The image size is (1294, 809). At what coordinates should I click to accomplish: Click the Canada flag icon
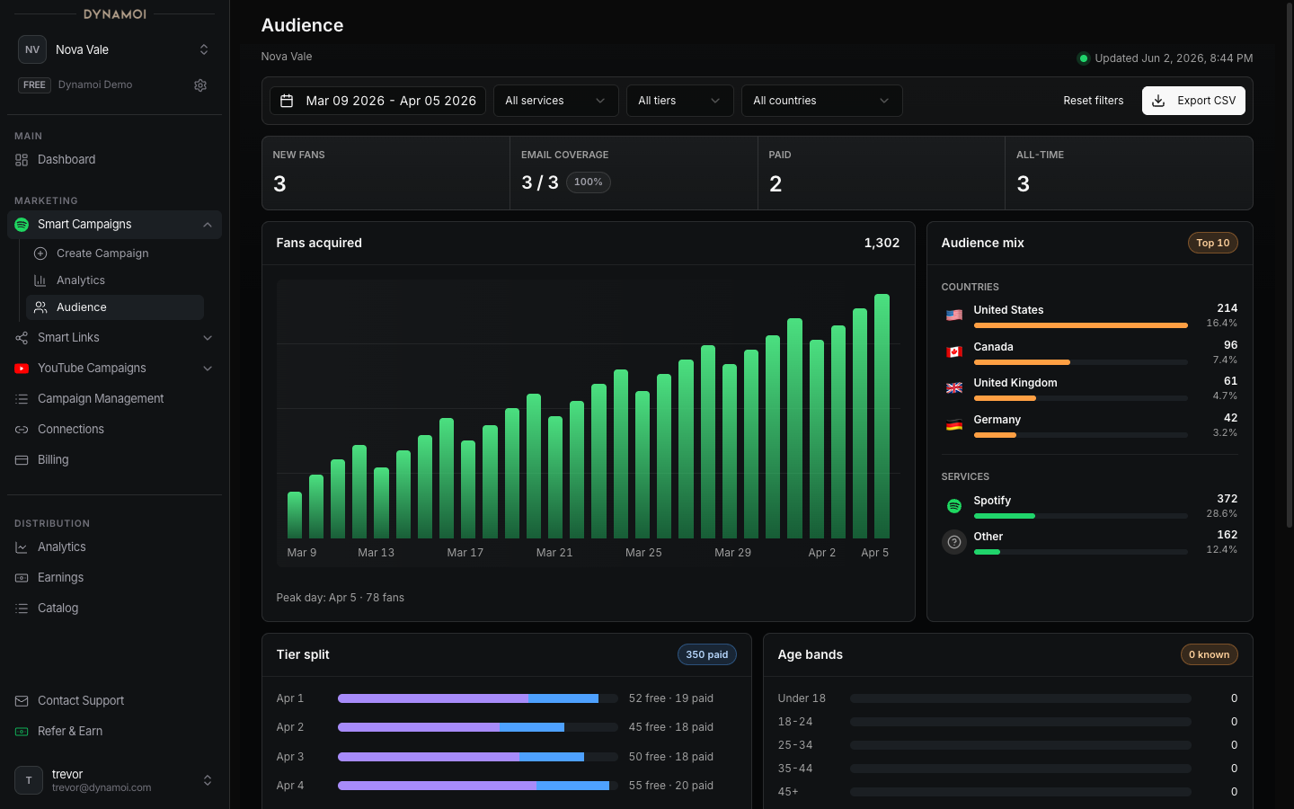[954, 351]
